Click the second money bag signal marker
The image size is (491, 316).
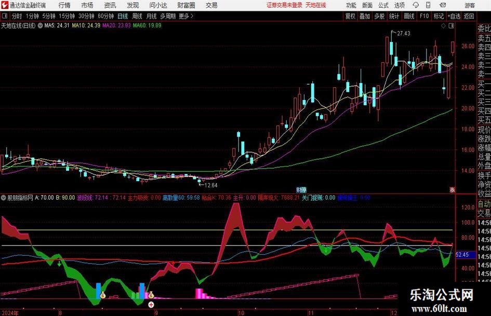[151, 295]
